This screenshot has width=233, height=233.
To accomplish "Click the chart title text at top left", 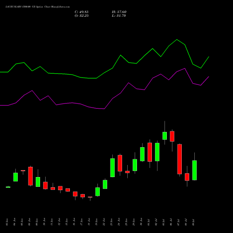I will click(38, 7).
